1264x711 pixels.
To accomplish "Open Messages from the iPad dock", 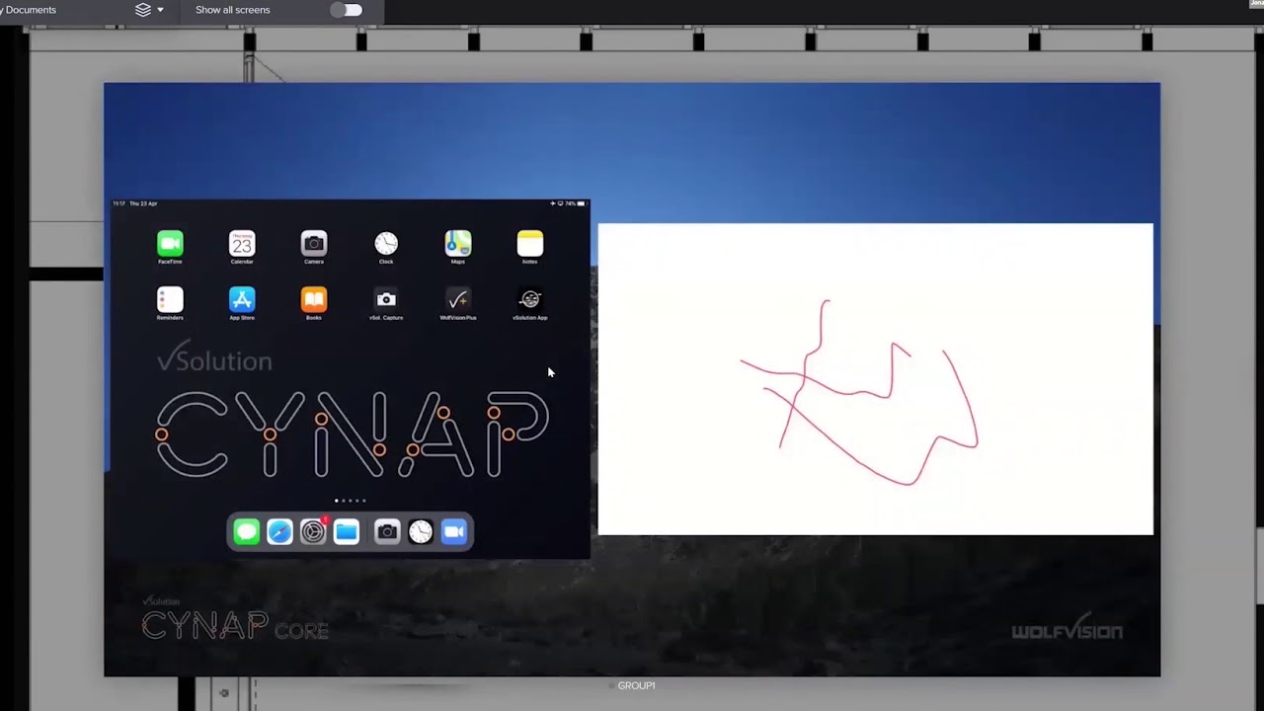I will coord(247,532).
